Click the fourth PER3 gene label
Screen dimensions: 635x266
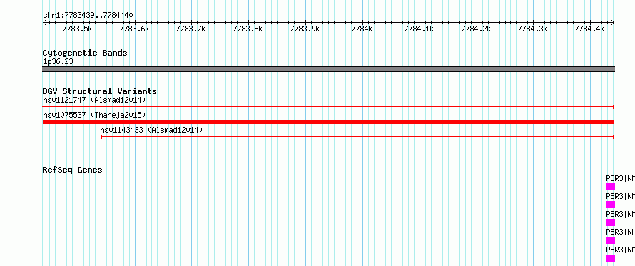click(x=620, y=232)
